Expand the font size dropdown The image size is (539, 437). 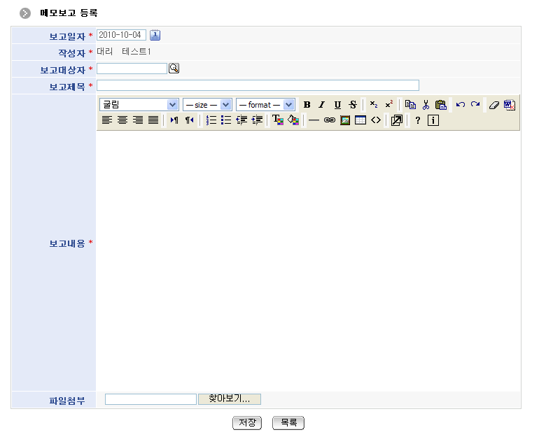[206, 105]
